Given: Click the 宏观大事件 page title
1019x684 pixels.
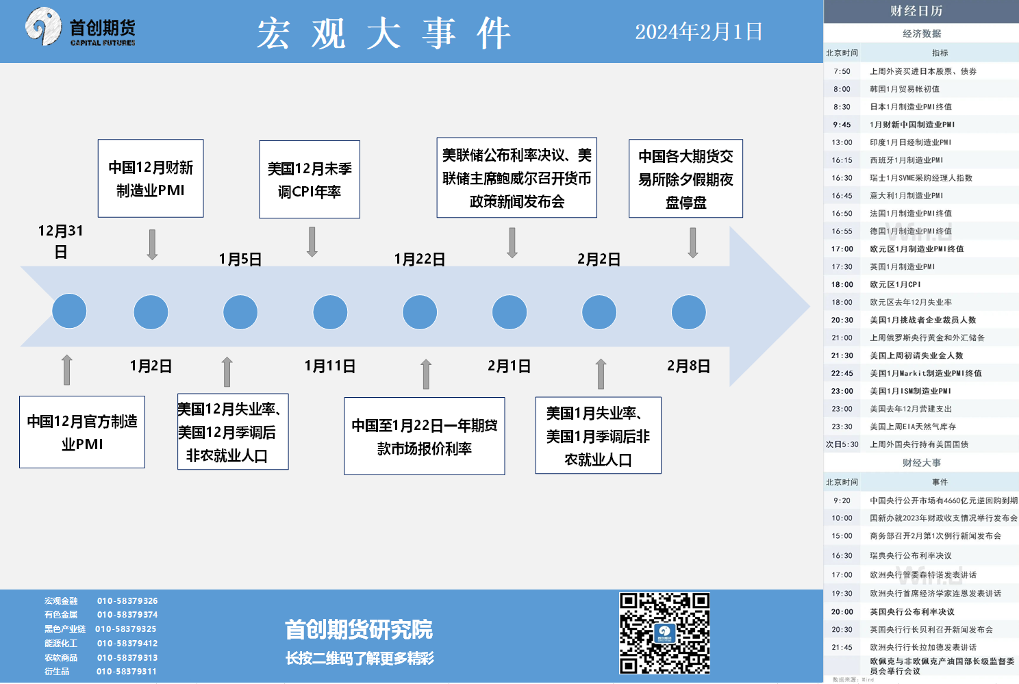Looking at the screenshot, I should 384,33.
